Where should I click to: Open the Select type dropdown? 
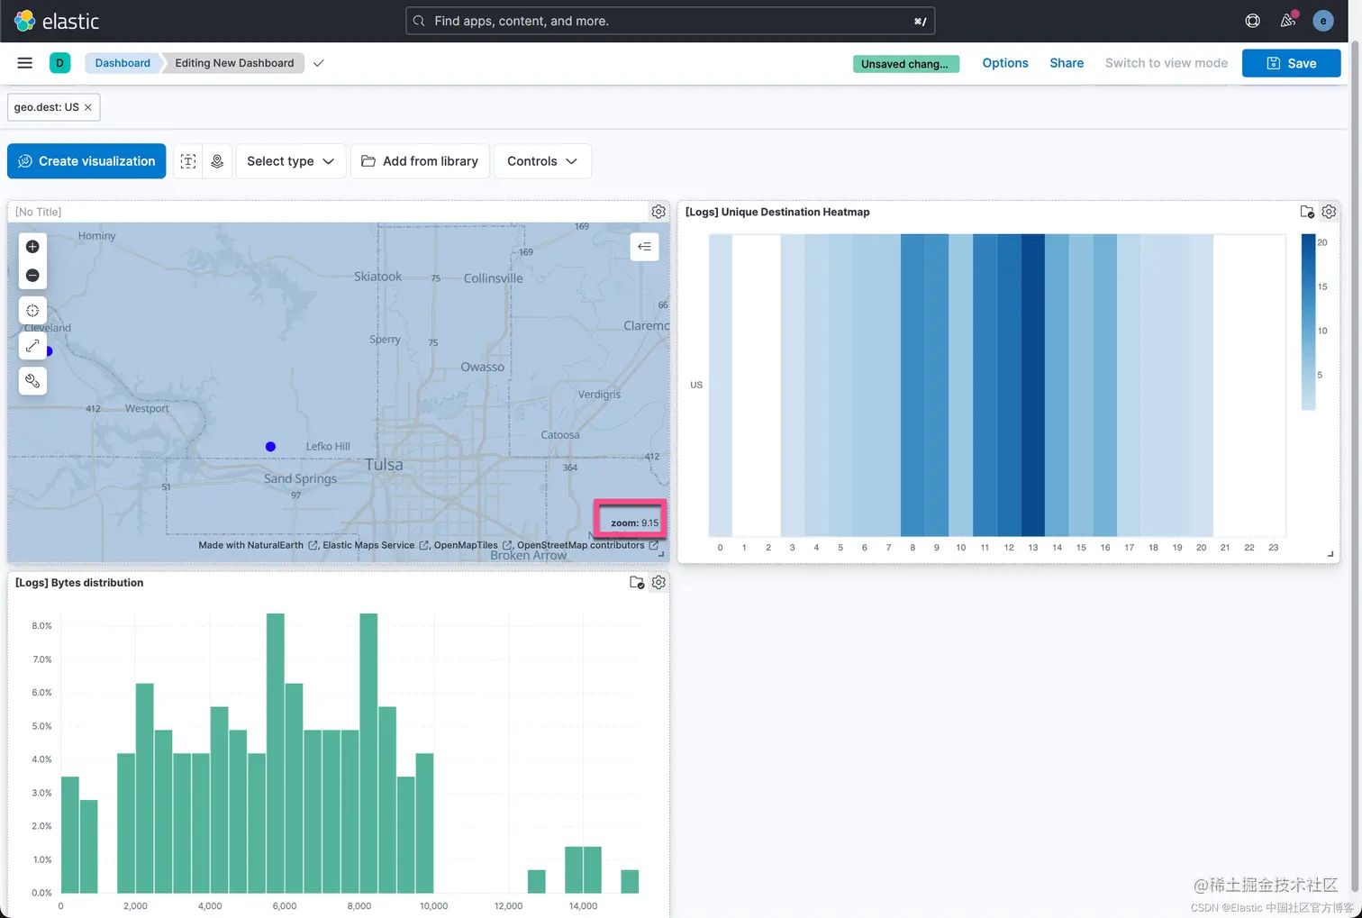(x=290, y=161)
